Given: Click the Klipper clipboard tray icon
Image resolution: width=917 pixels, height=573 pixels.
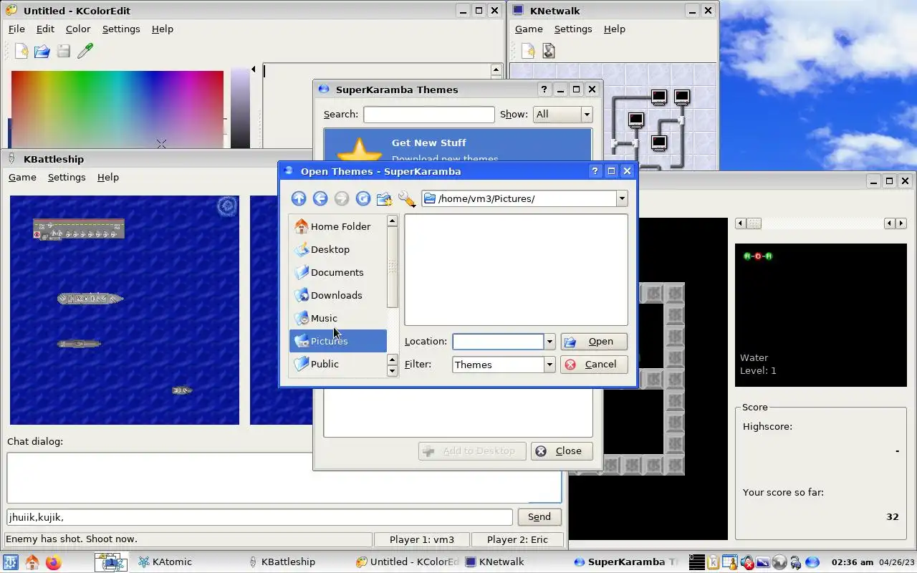Looking at the screenshot, I should (714, 562).
